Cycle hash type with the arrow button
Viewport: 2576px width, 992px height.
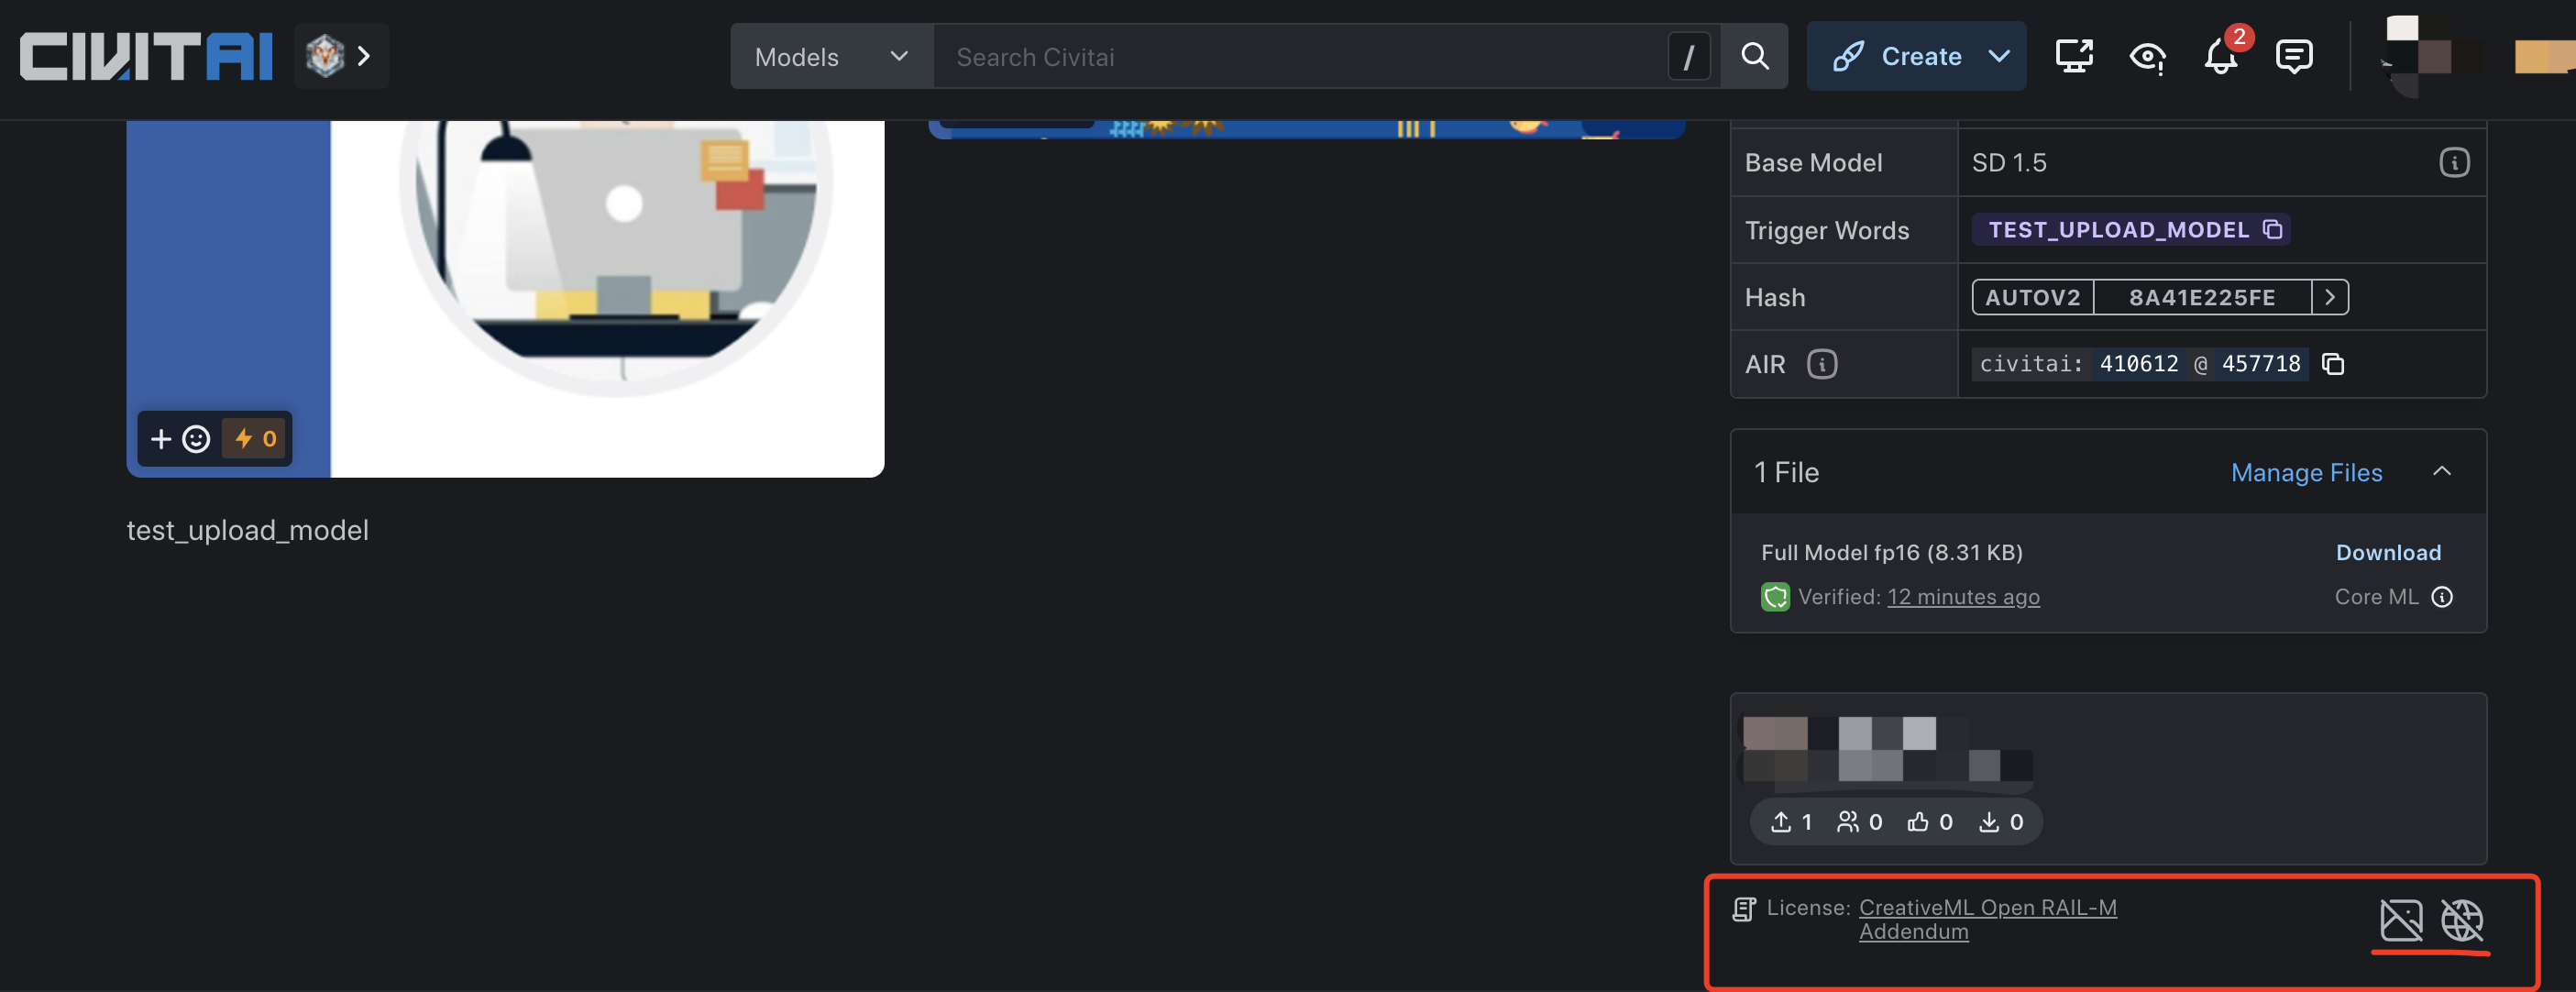tap(2330, 297)
